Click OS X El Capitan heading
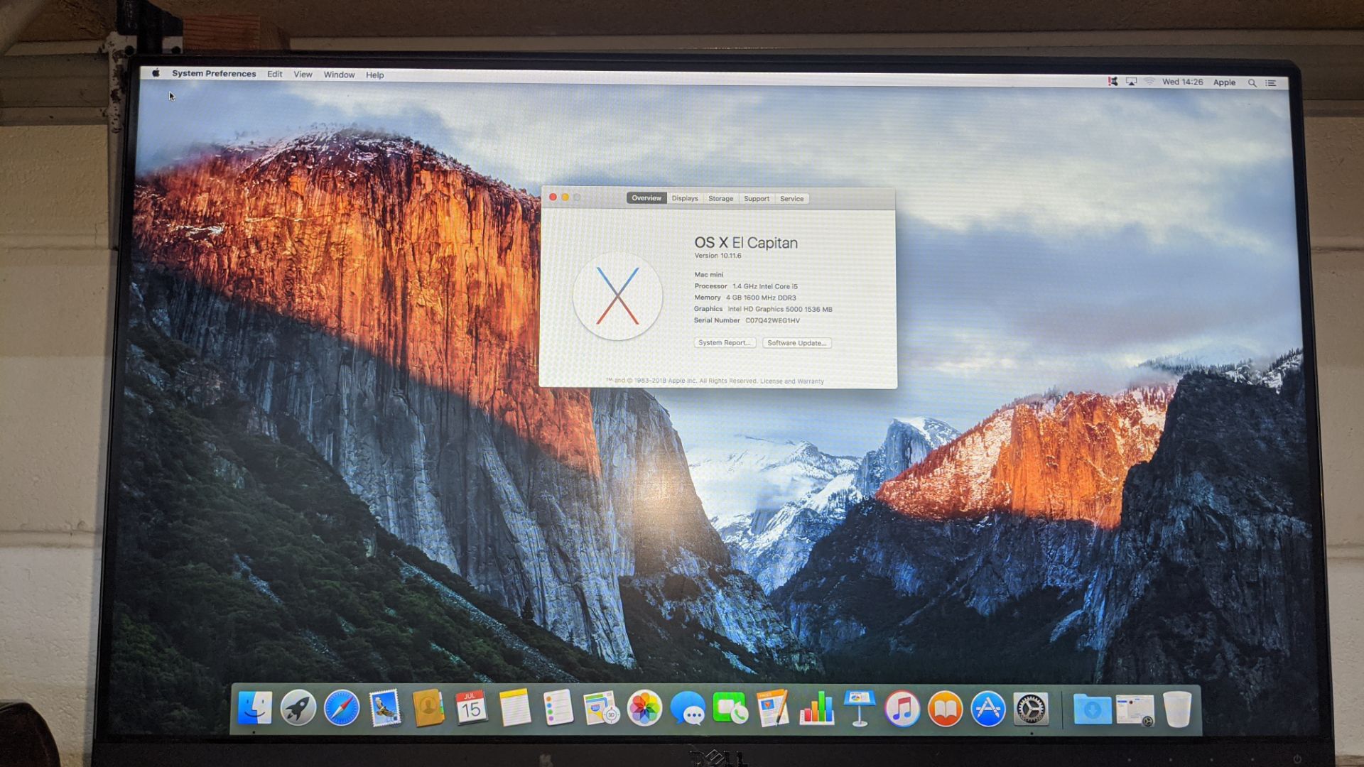The height and width of the screenshot is (767, 1364). point(746,243)
